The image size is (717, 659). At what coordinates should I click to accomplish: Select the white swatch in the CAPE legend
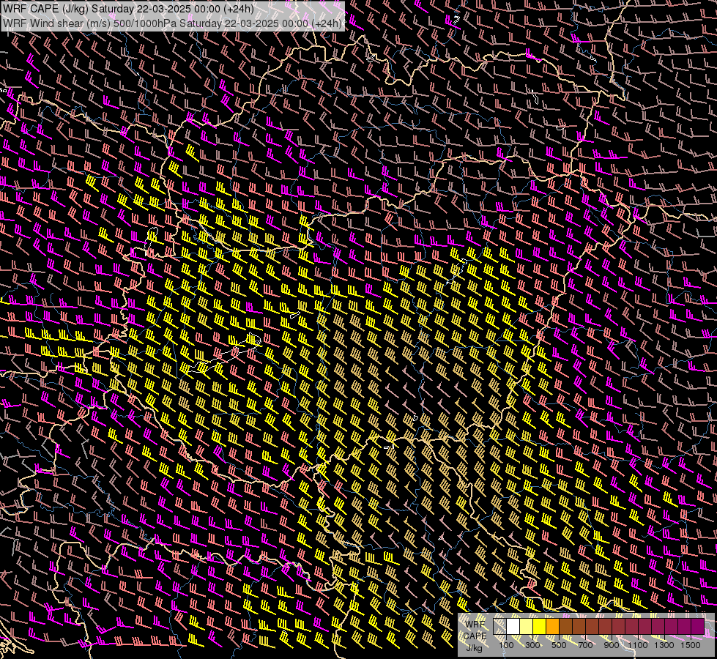pos(513,626)
